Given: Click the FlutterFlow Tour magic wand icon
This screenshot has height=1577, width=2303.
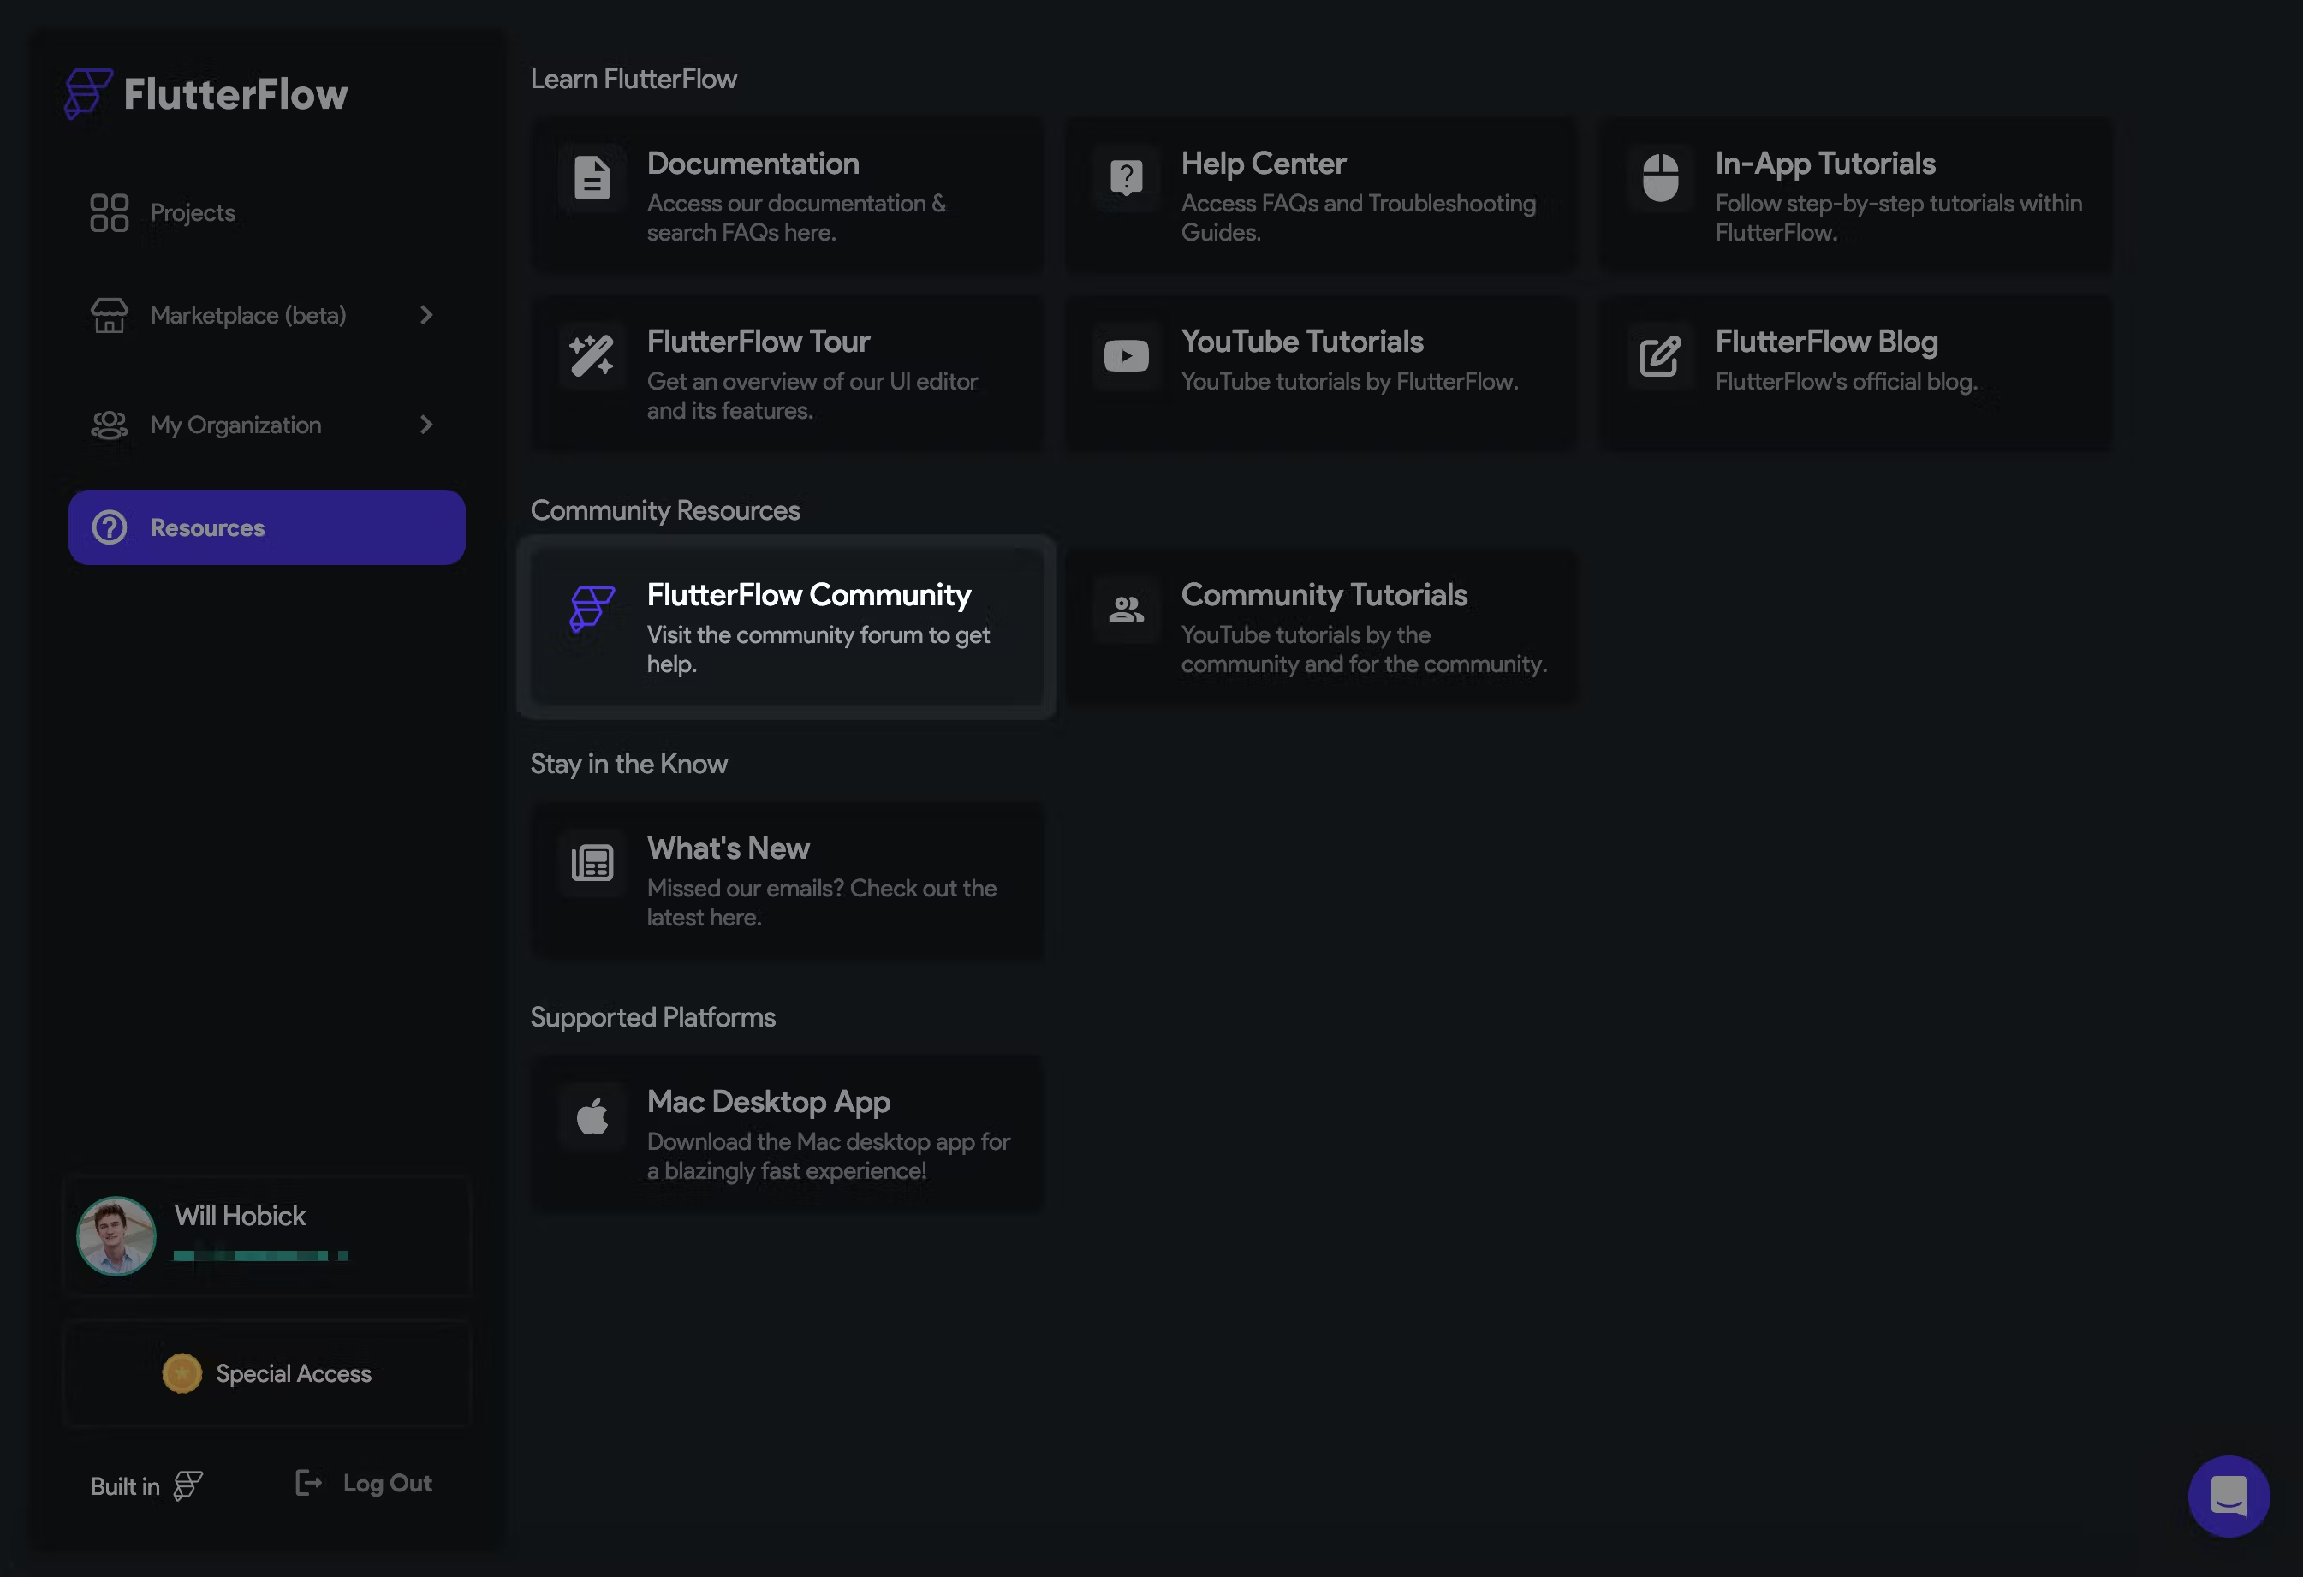Looking at the screenshot, I should tap(592, 356).
